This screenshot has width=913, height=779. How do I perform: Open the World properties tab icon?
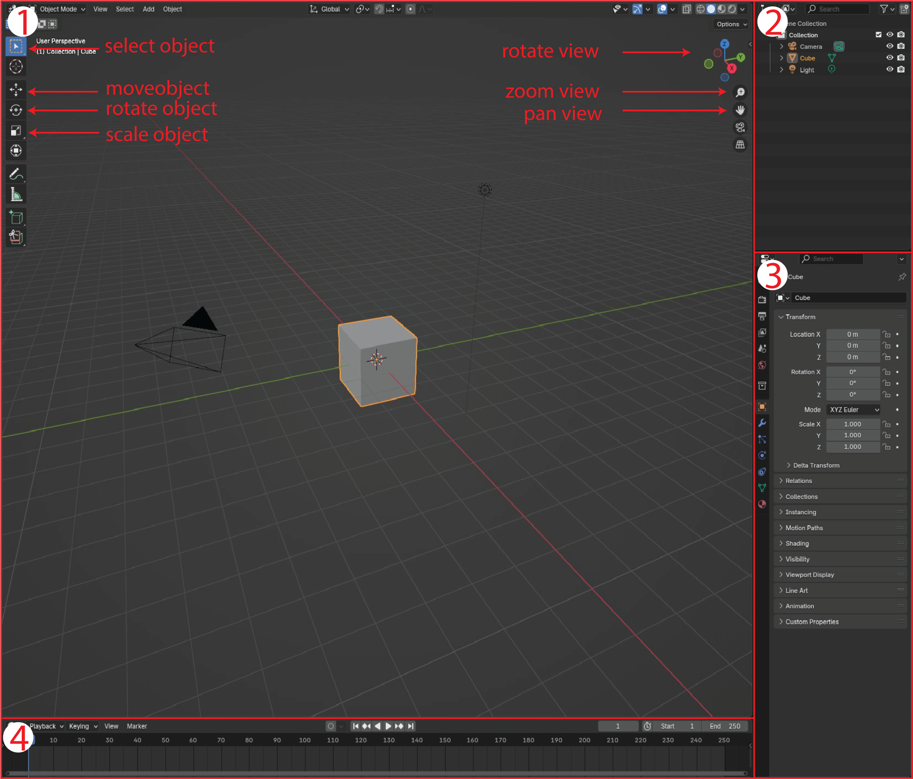[762, 365]
